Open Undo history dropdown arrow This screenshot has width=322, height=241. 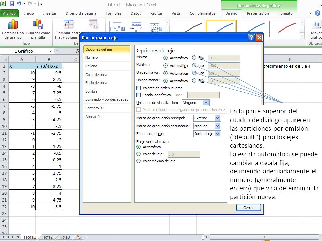[24, 3]
